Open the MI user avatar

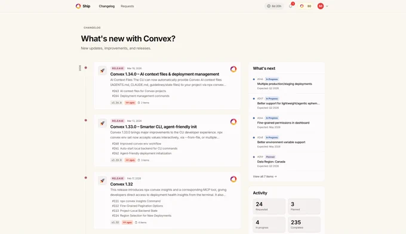pos(321,6)
